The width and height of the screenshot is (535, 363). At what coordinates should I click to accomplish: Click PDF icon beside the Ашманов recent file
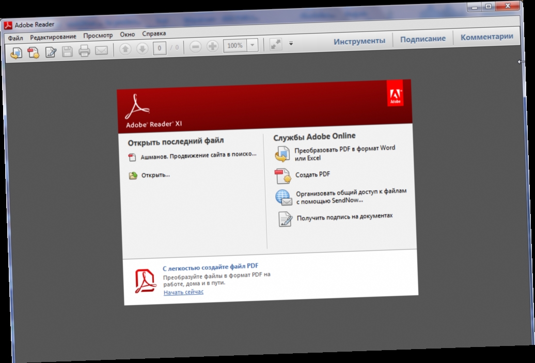pyautogui.click(x=132, y=157)
